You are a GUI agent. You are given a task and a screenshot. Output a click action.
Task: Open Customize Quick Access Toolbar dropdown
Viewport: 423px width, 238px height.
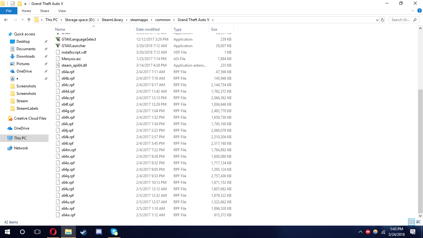25,4
